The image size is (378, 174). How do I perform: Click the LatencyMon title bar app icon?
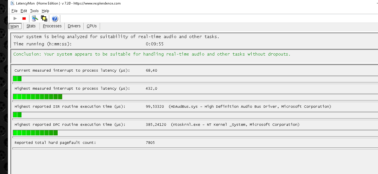(12, 3)
